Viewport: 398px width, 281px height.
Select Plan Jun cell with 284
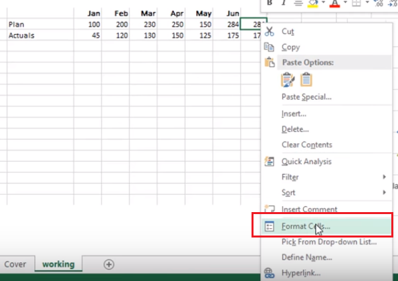[227, 24]
